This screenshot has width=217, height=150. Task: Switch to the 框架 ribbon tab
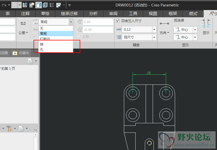point(173,14)
